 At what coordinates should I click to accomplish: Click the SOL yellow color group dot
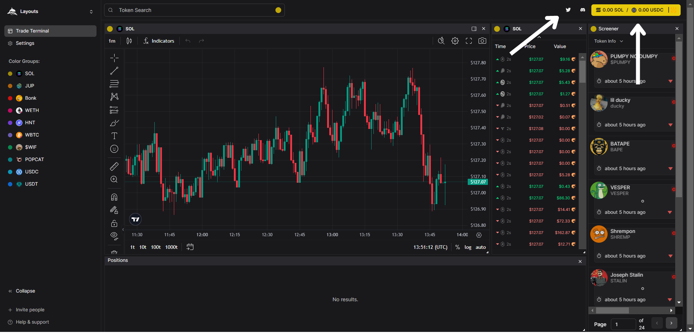(x=10, y=74)
